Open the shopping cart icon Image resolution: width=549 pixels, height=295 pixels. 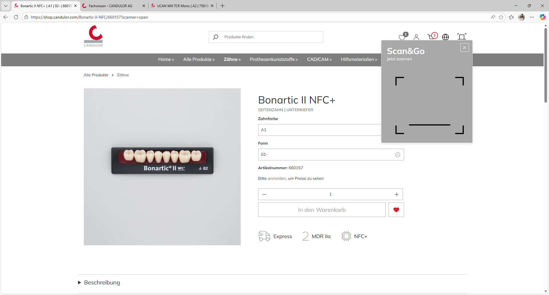coord(431,37)
